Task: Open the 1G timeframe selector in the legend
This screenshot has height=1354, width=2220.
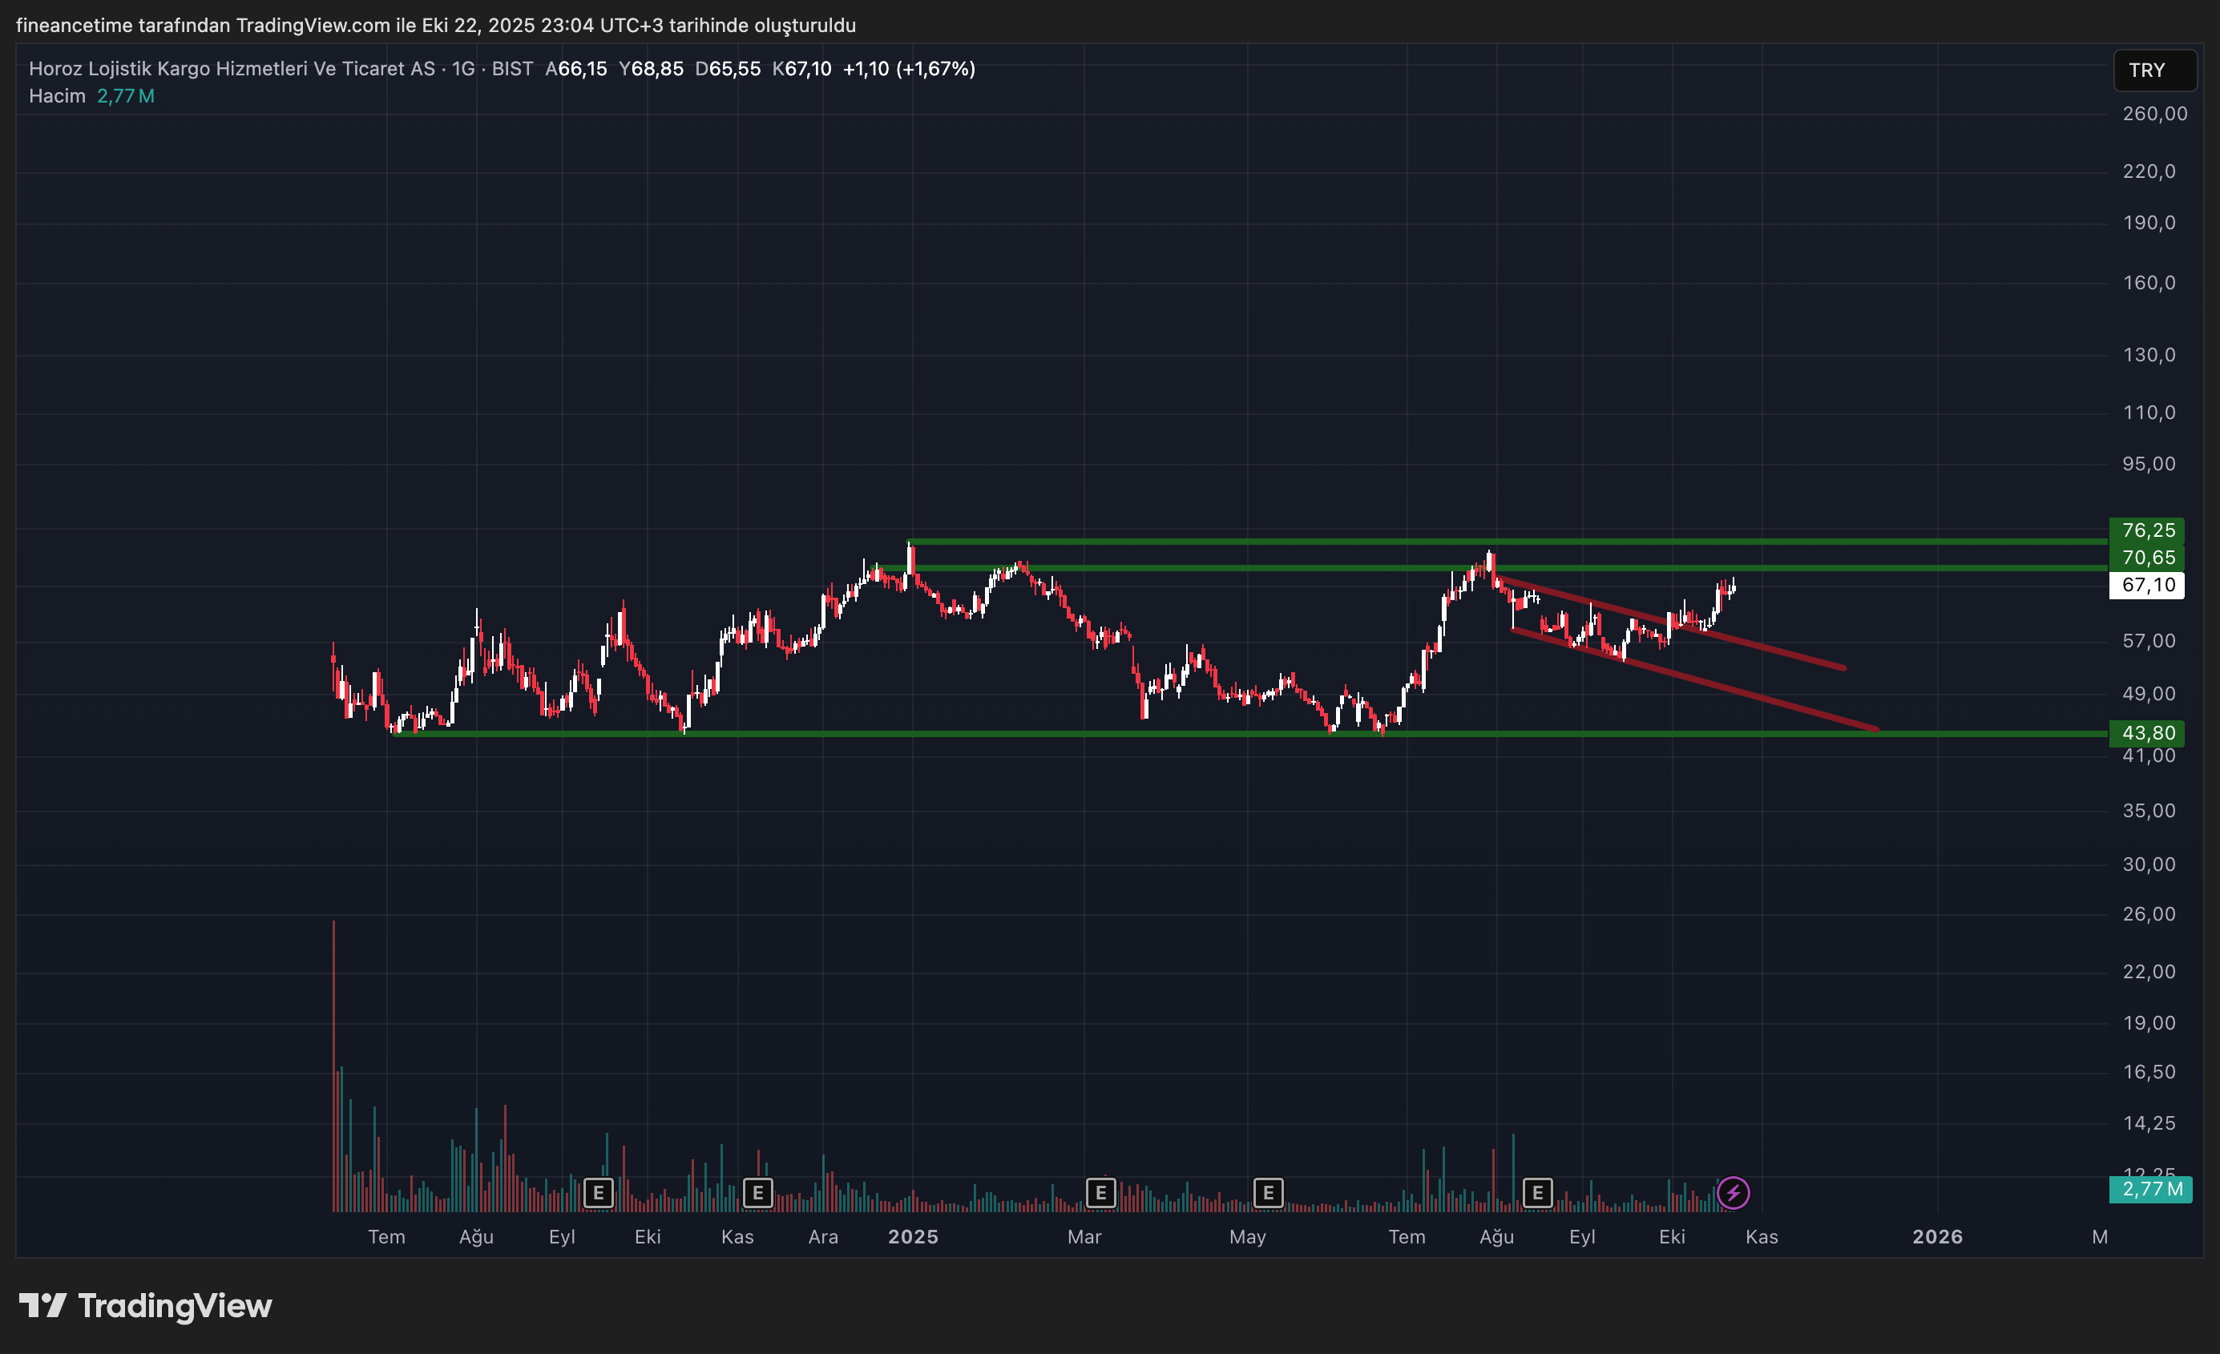Action: coord(462,68)
